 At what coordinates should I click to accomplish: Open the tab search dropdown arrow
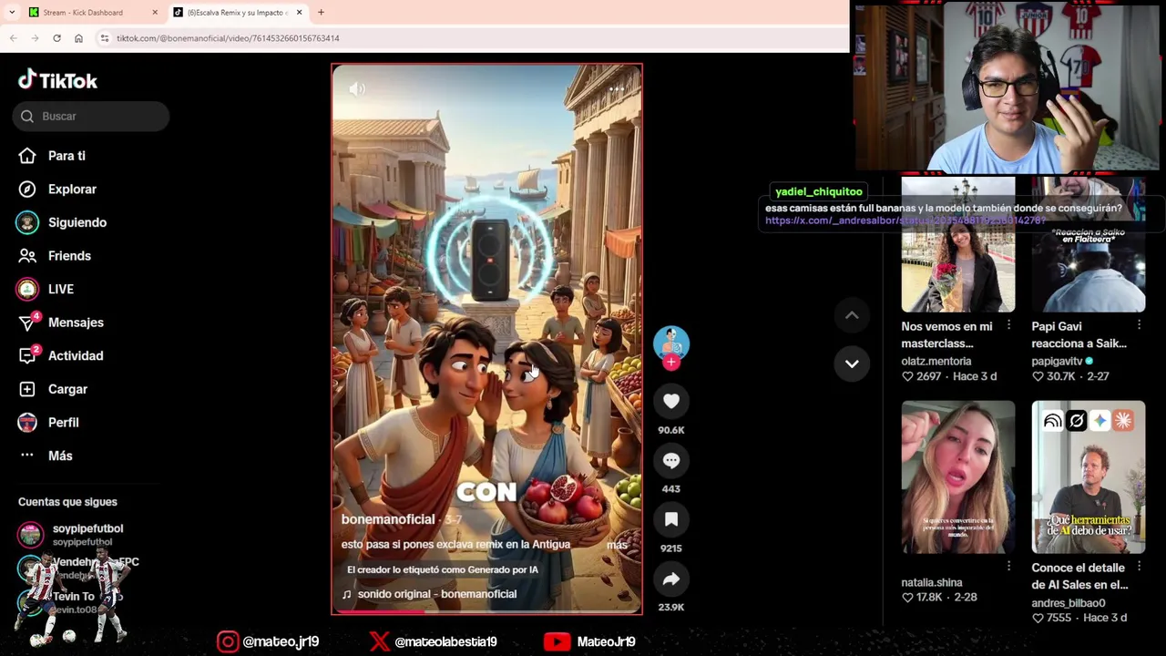tap(11, 13)
